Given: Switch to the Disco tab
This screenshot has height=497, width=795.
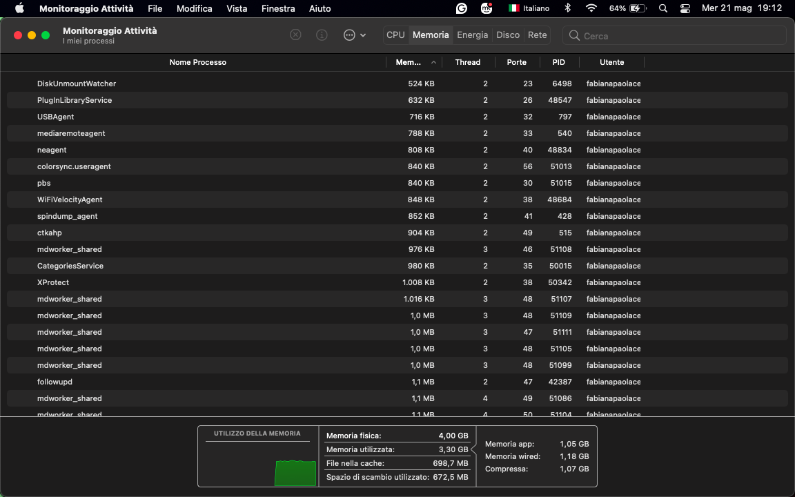Looking at the screenshot, I should coord(508,35).
